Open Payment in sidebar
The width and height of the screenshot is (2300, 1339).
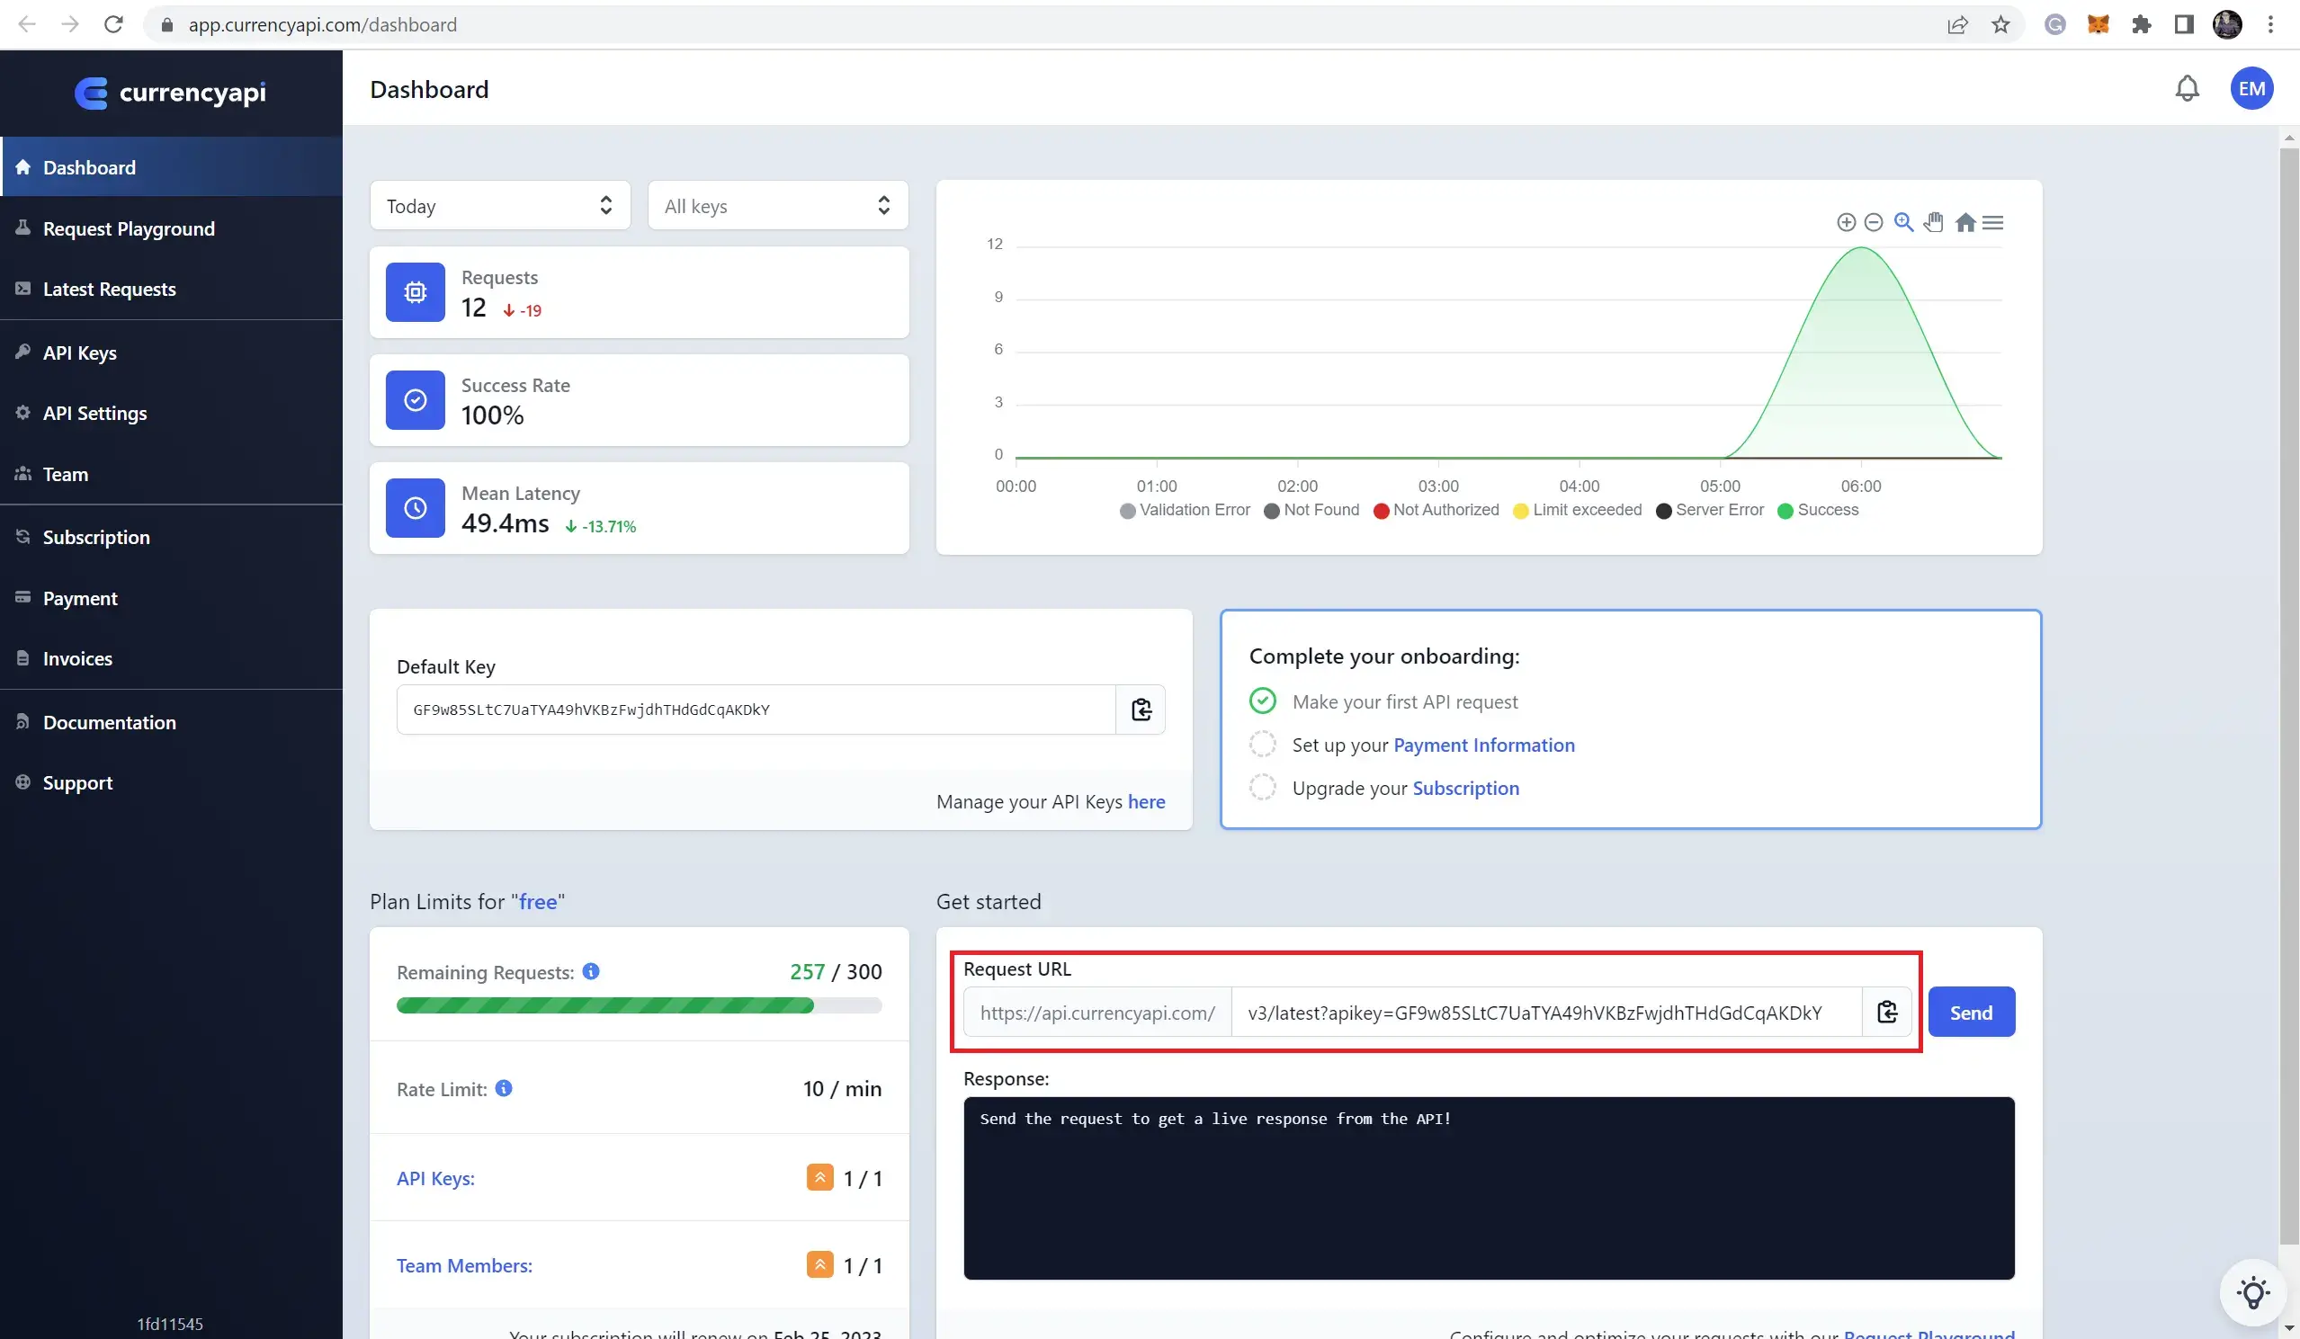point(172,598)
